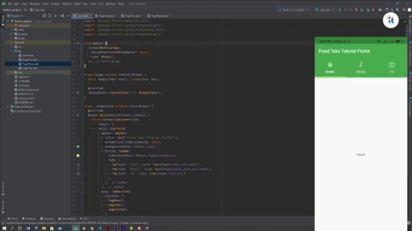The height and width of the screenshot is (231, 412).
Task: Open Project panel gear options
Action: [62, 15]
